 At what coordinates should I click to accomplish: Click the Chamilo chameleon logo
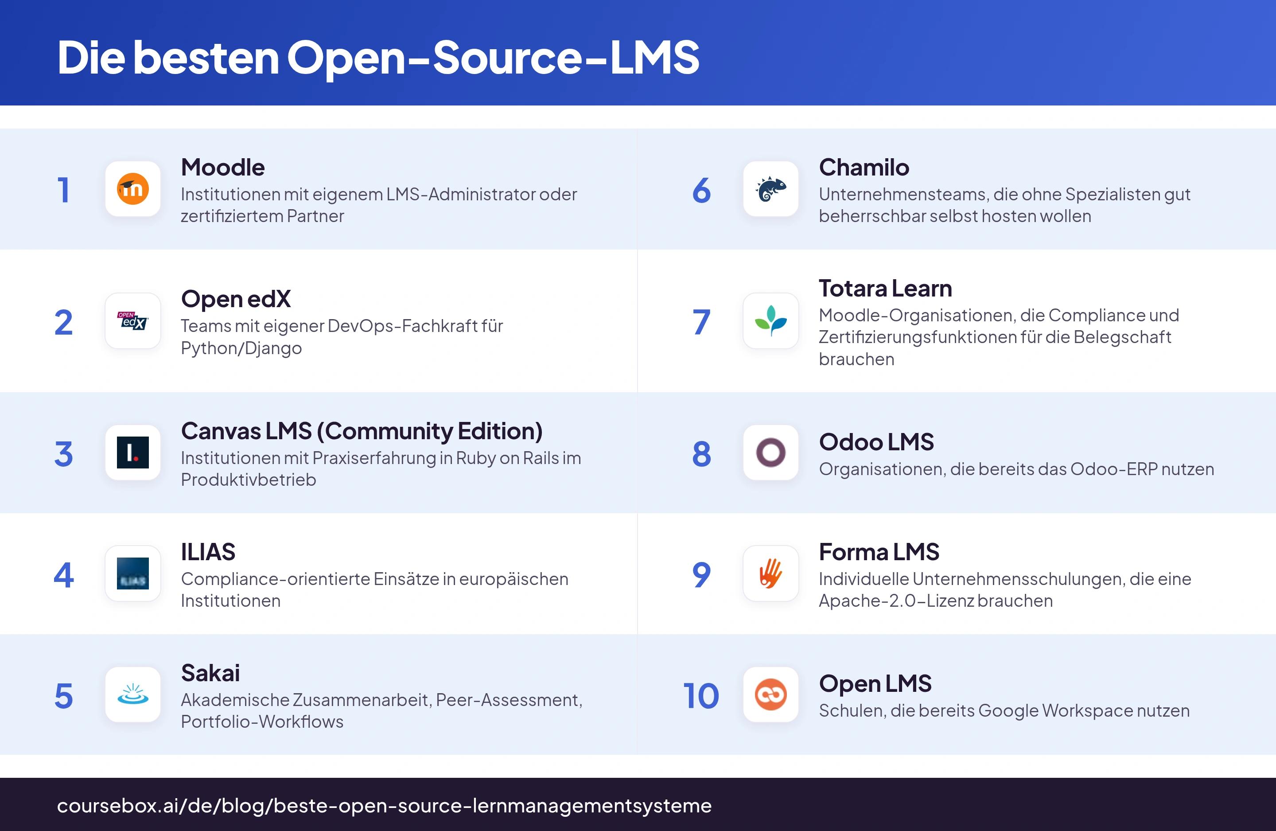(x=771, y=189)
